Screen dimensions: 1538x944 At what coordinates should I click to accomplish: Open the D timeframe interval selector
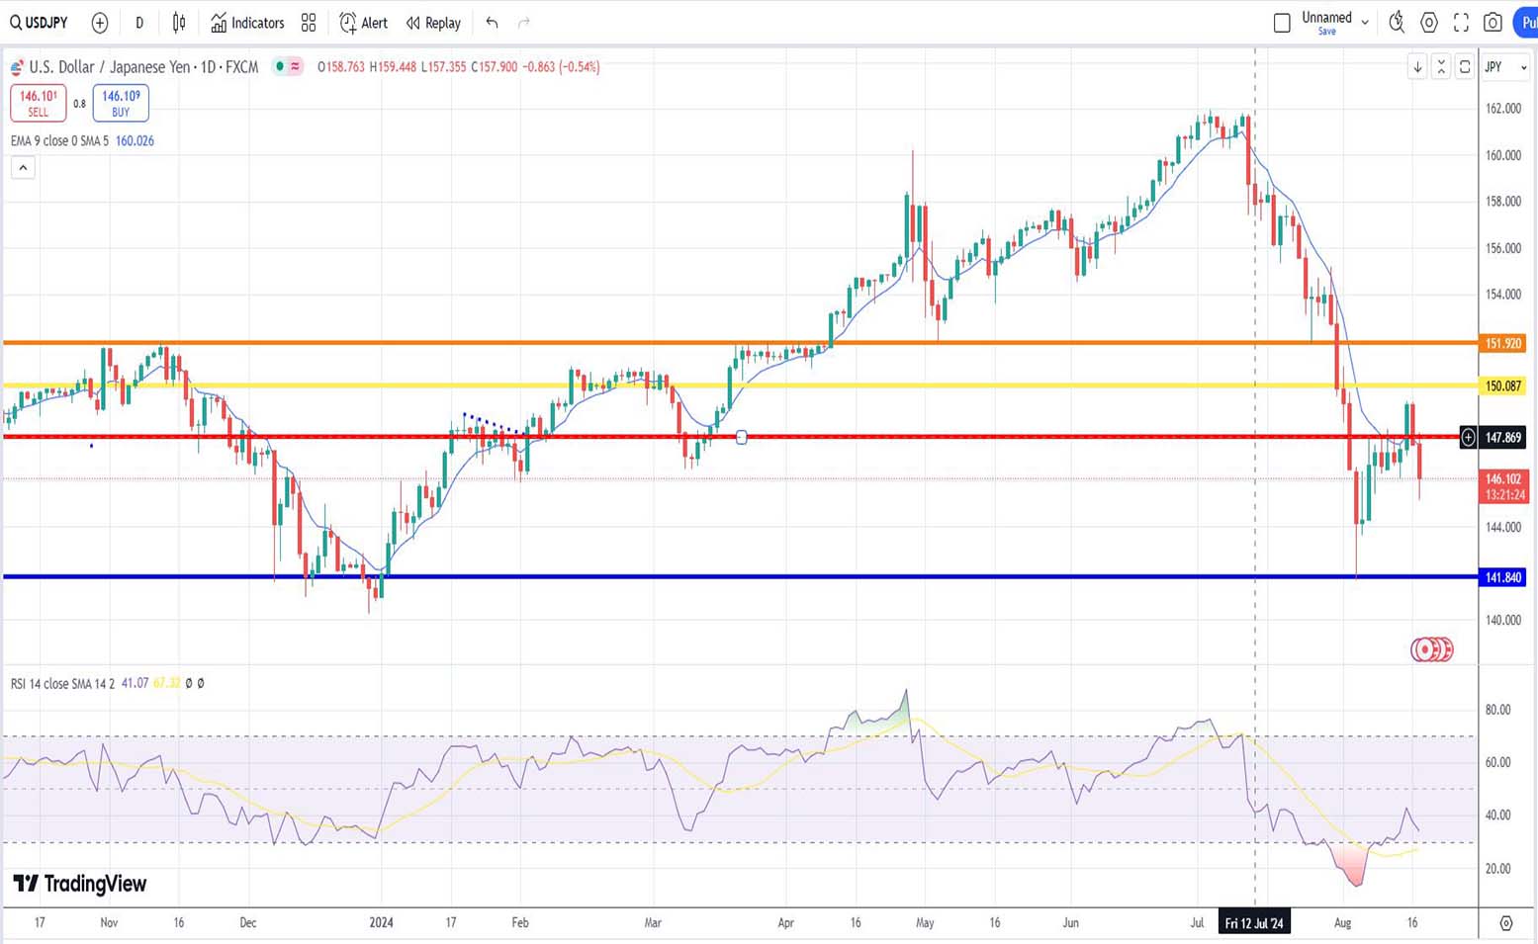click(x=139, y=23)
